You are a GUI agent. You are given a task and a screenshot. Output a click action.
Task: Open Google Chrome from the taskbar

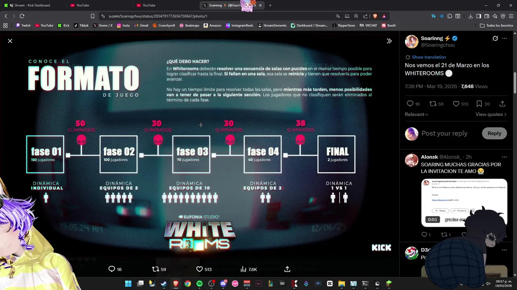pyautogui.click(x=187, y=284)
